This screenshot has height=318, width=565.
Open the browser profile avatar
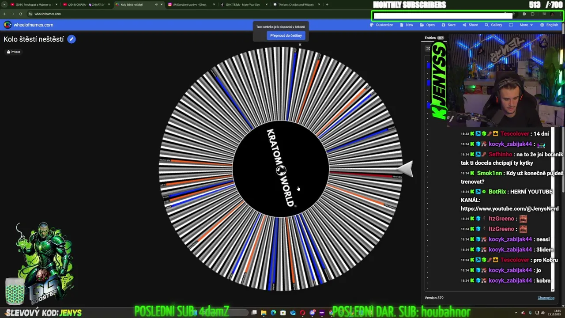[x=552, y=14]
